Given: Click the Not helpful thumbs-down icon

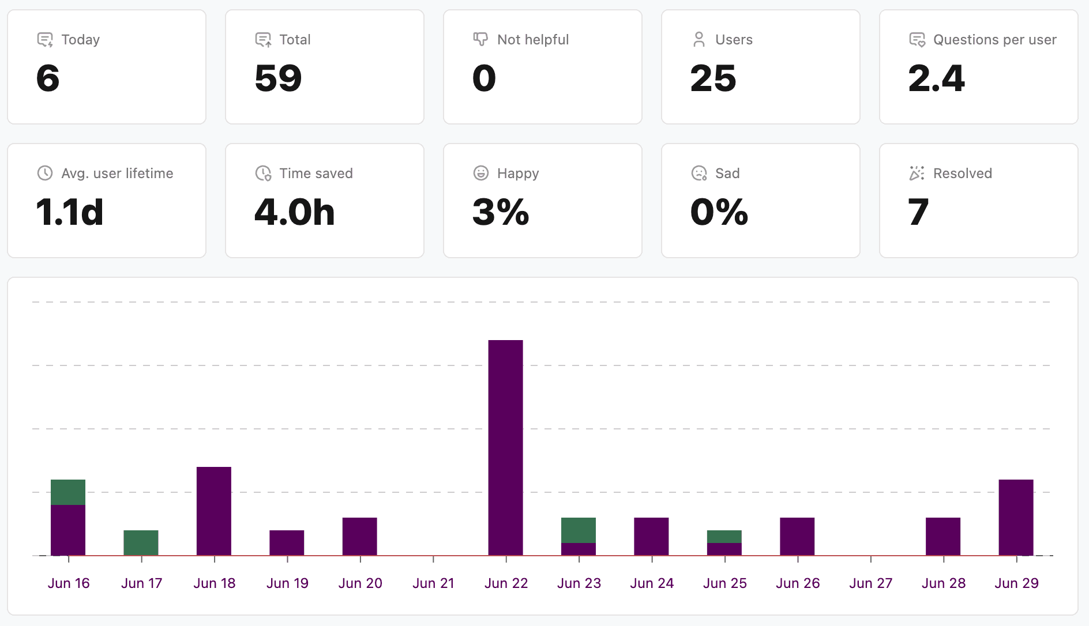Looking at the screenshot, I should point(480,39).
